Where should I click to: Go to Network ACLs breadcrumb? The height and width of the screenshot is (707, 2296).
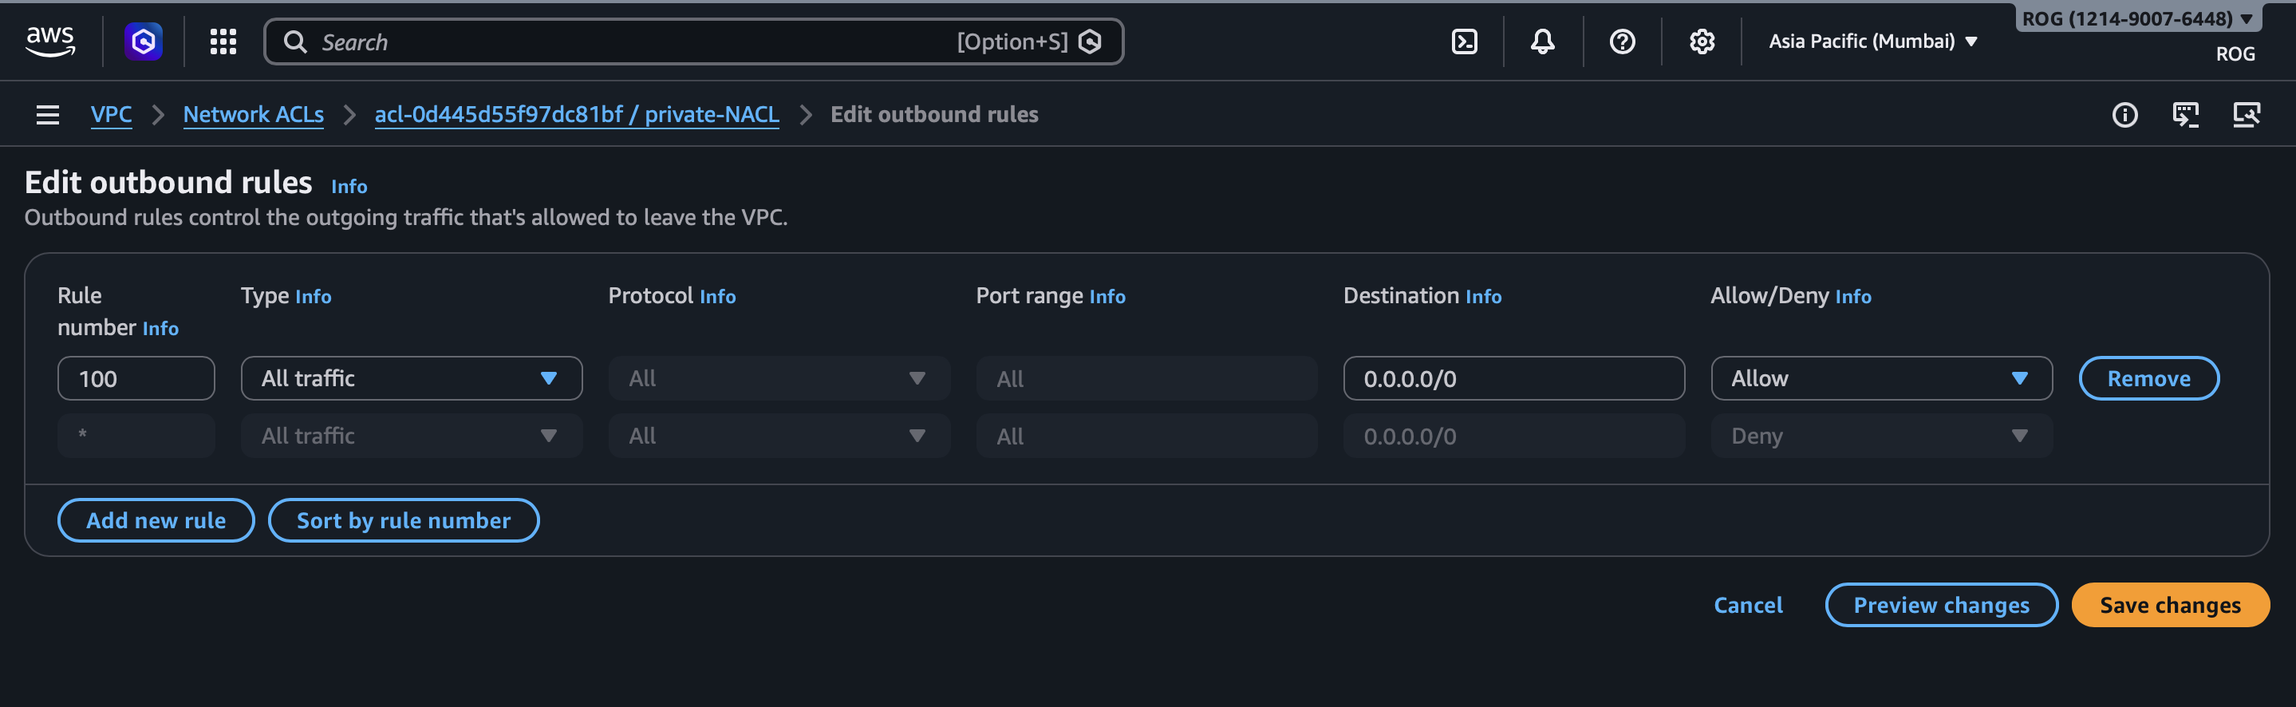[x=253, y=114]
